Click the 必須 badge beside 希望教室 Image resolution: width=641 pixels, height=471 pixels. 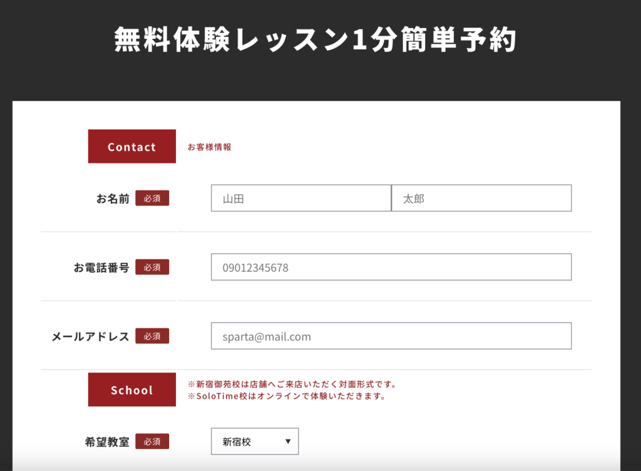pos(152,442)
